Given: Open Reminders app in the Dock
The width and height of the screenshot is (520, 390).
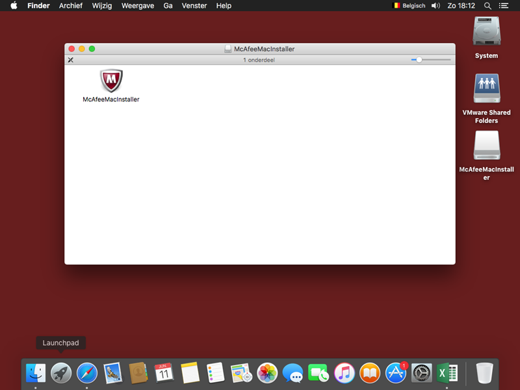Looking at the screenshot, I should click(x=215, y=372).
